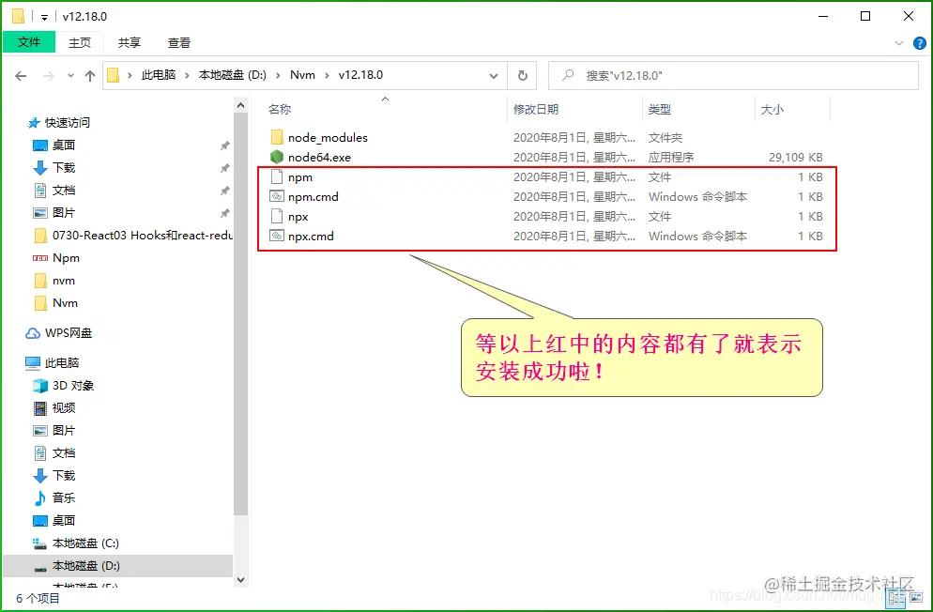Select capitalized Nvm folder in quick access
The image size is (933, 612).
(x=56, y=303)
